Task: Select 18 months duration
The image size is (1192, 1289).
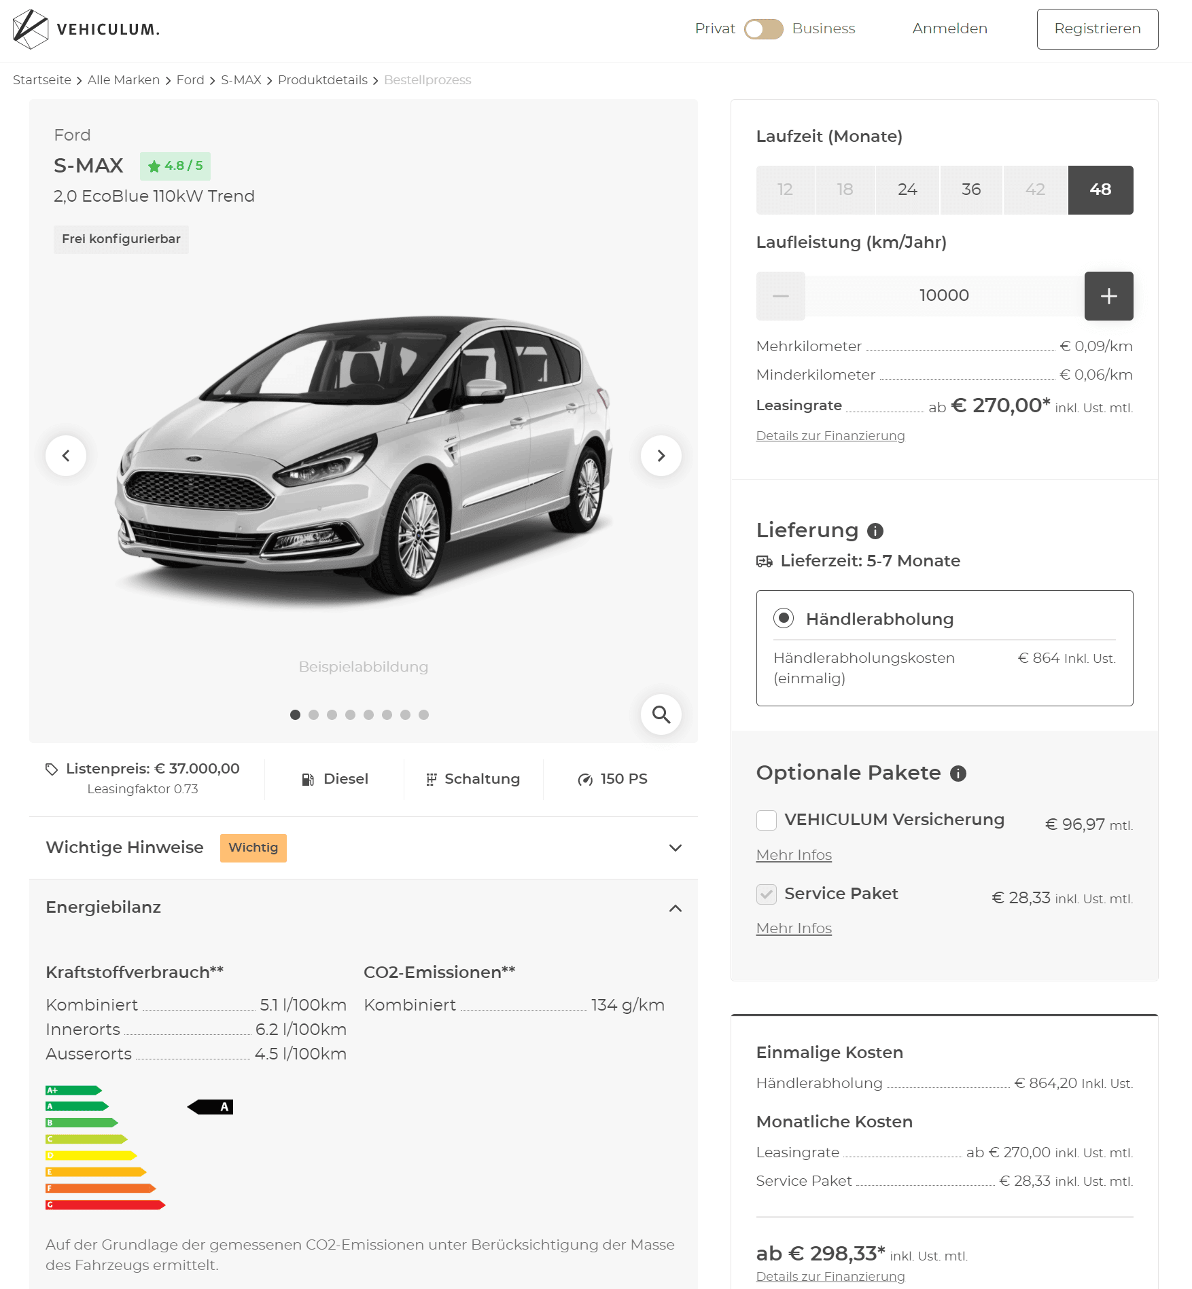Action: 845,190
